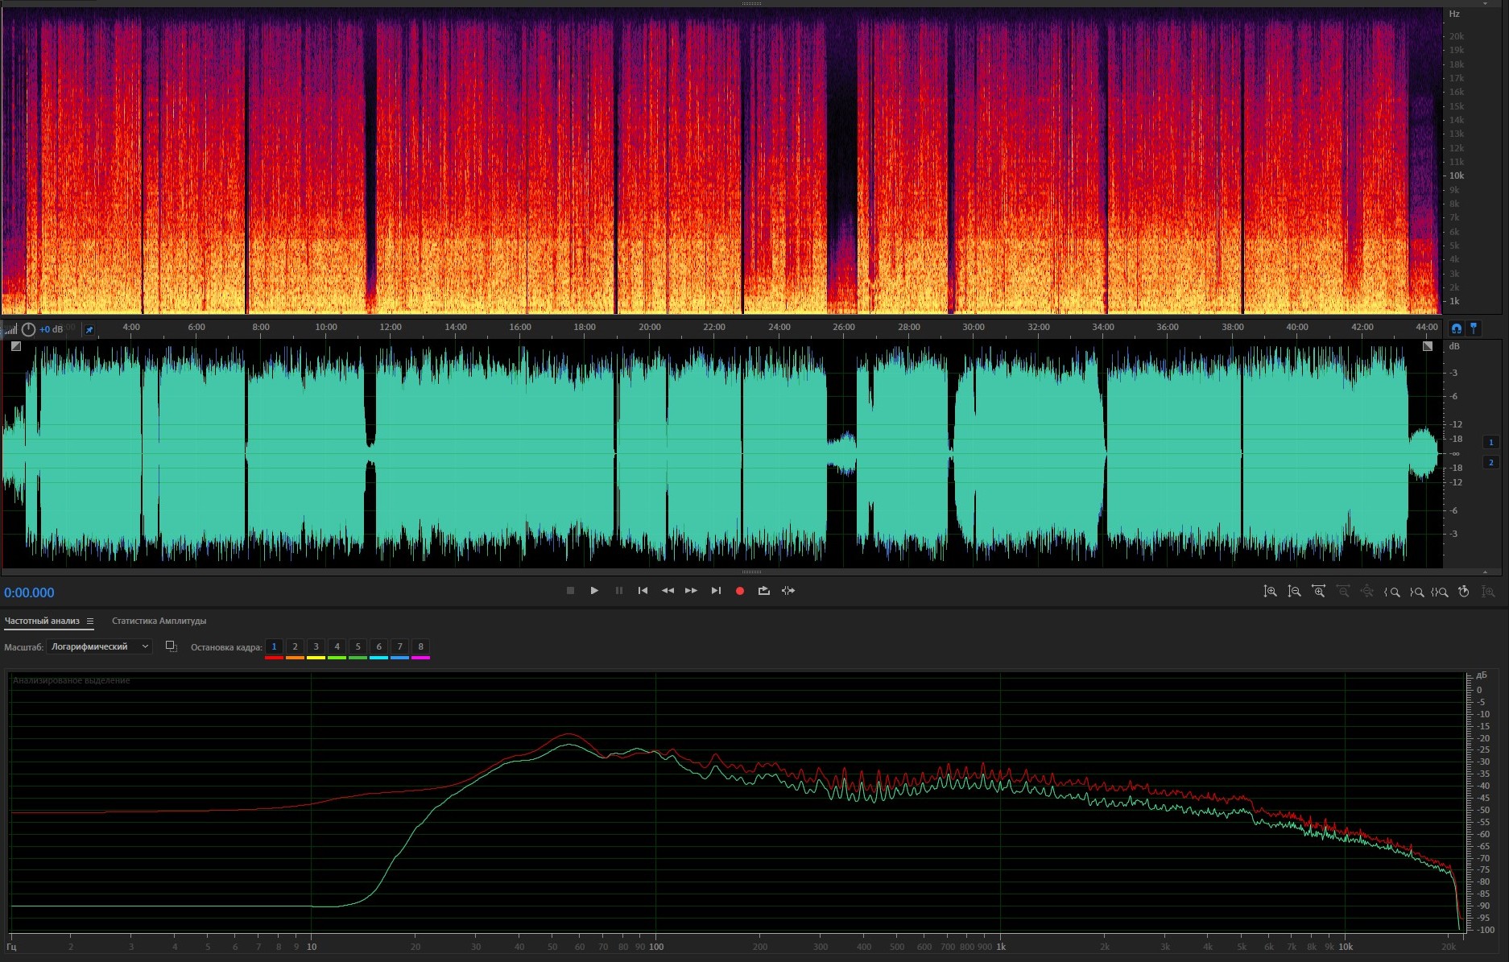Viewport: 1509px width, 962px height.
Task: Adjust the amplitude +0 dB HUD knob
Action: [x=28, y=329]
